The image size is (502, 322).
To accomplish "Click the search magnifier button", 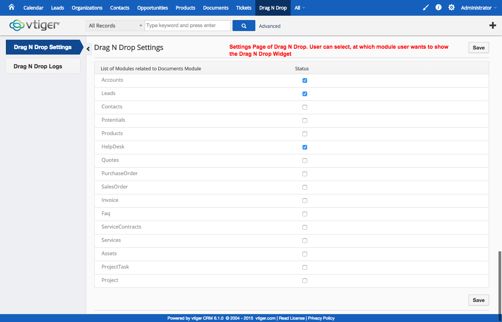I will pyautogui.click(x=244, y=26).
